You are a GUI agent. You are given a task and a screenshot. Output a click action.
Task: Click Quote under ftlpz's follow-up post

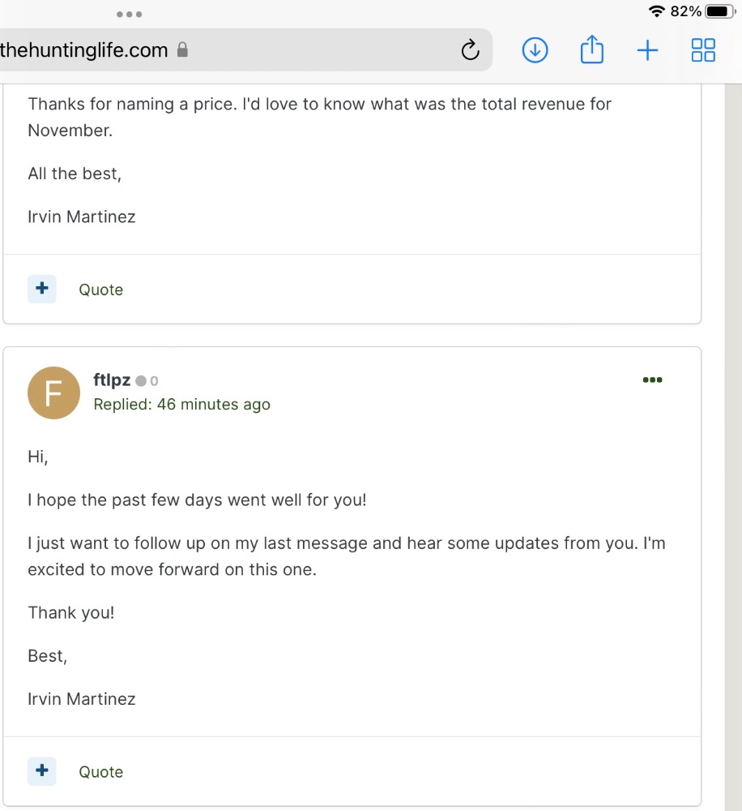coord(100,772)
